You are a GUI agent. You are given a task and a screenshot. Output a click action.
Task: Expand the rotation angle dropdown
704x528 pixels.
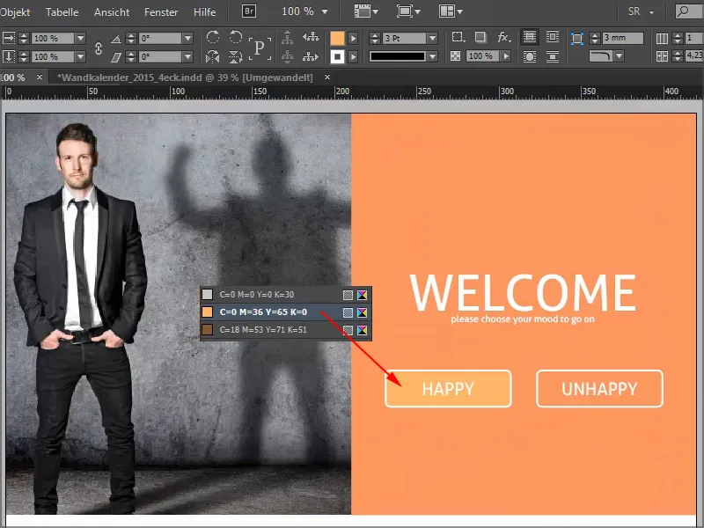coord(188,38)
